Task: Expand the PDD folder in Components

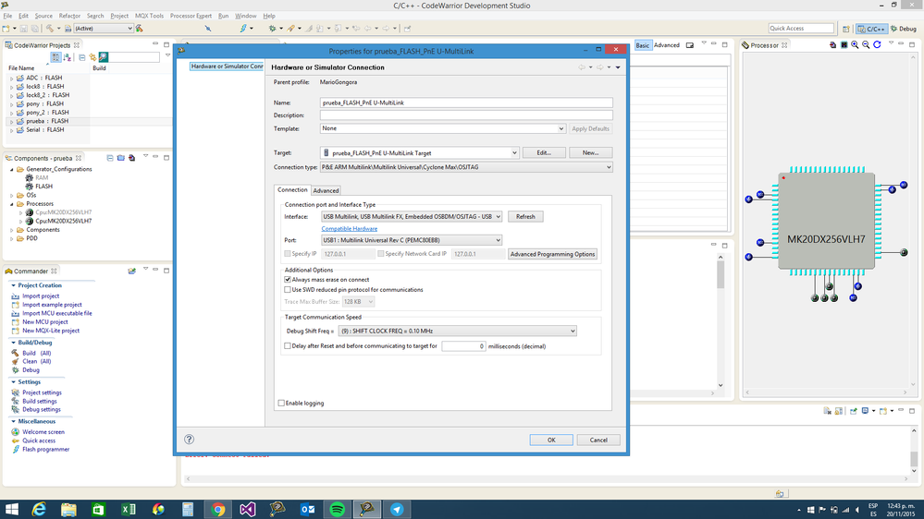Action: tap(12, 239)
